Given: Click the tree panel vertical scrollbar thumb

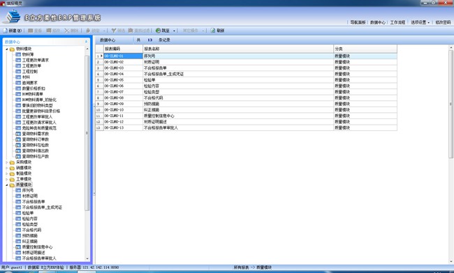Looking at the screenshot, I should (87, 133).
